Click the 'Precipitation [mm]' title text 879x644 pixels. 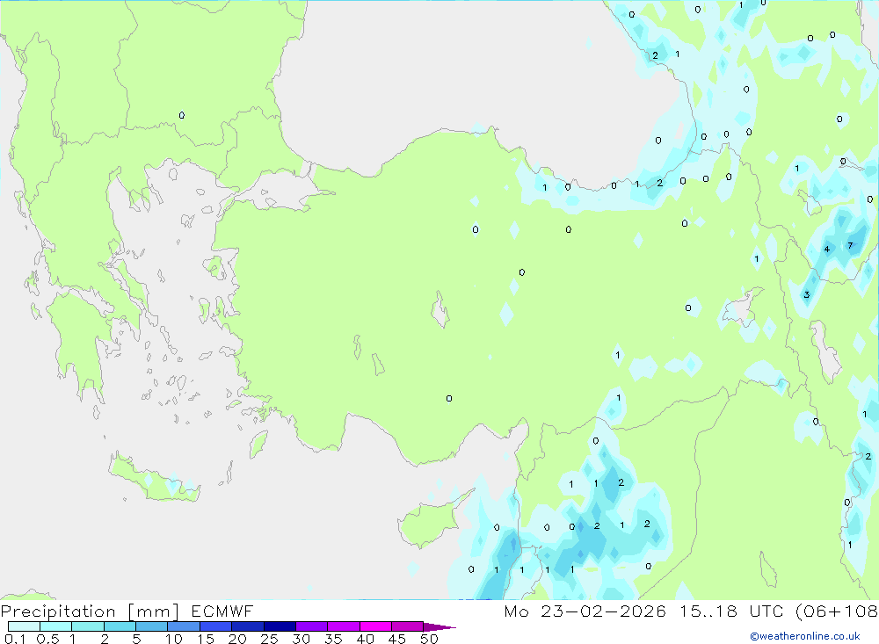(x=90, y=611)
